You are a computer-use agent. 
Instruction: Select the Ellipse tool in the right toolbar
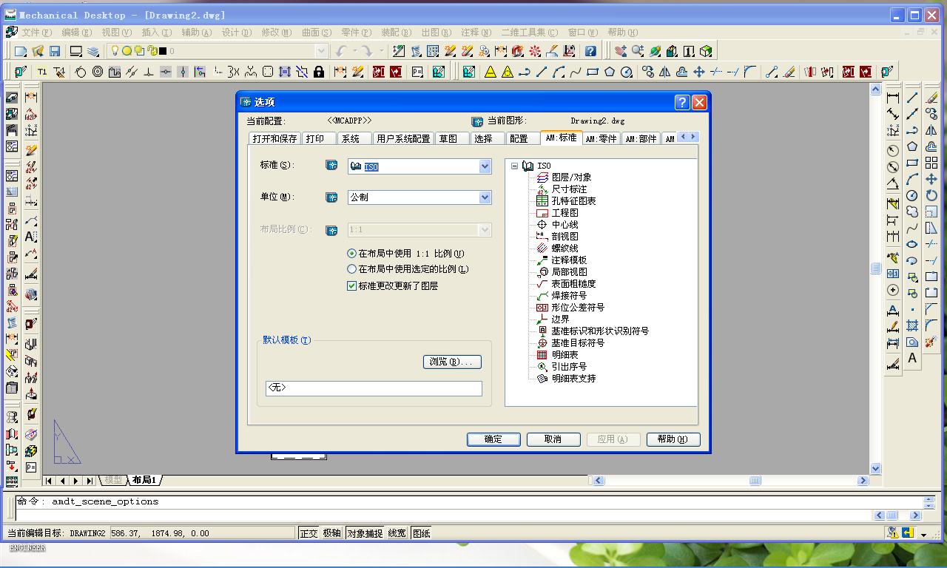(912, 244)
